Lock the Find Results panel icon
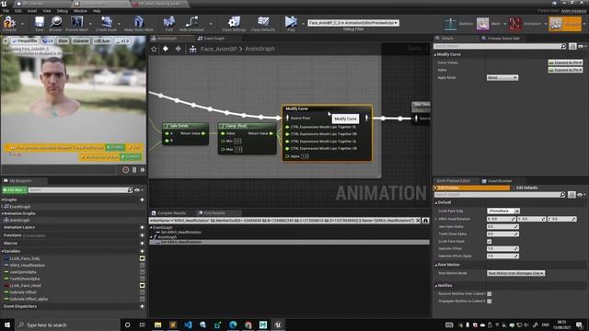Screen dimensions: 589x331 (x=425, y=221)
